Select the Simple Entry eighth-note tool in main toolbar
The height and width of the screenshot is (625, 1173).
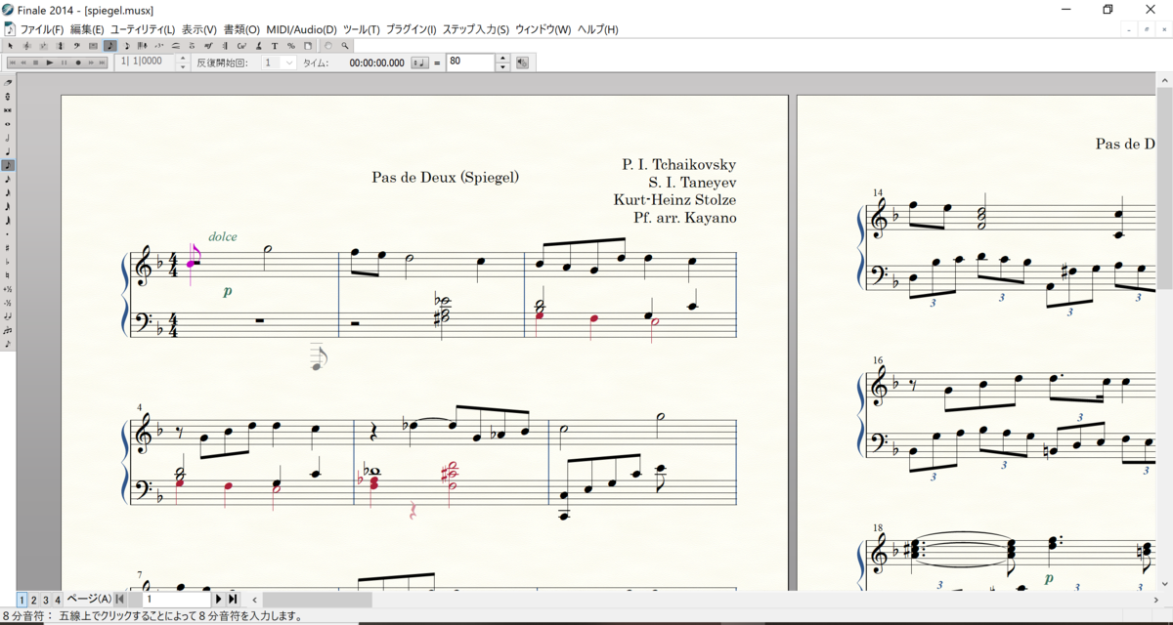109,46
